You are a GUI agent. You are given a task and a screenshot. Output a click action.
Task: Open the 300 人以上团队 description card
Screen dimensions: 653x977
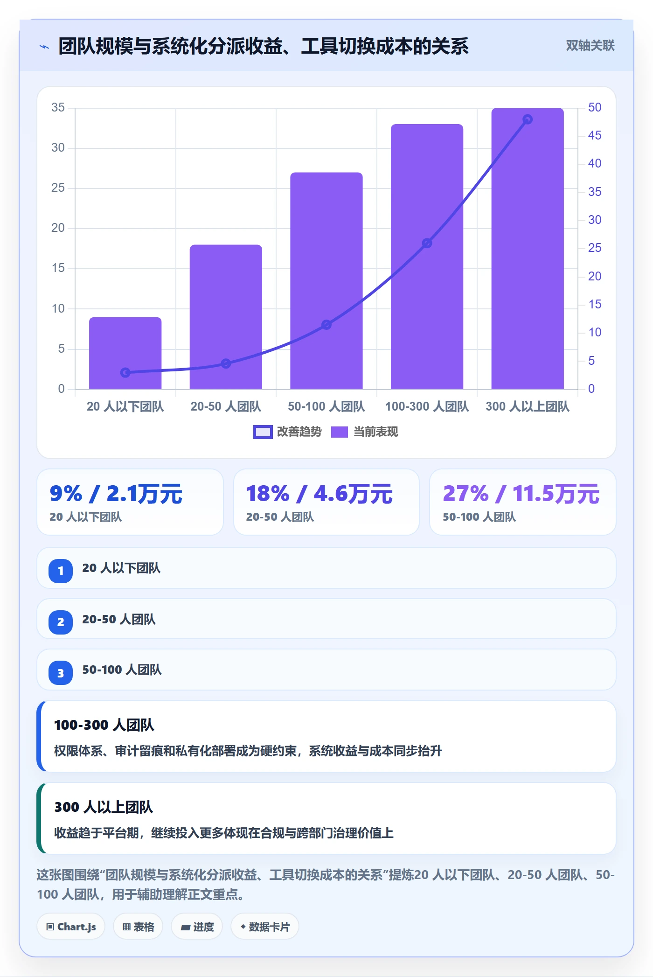click(x=326, y=818)
